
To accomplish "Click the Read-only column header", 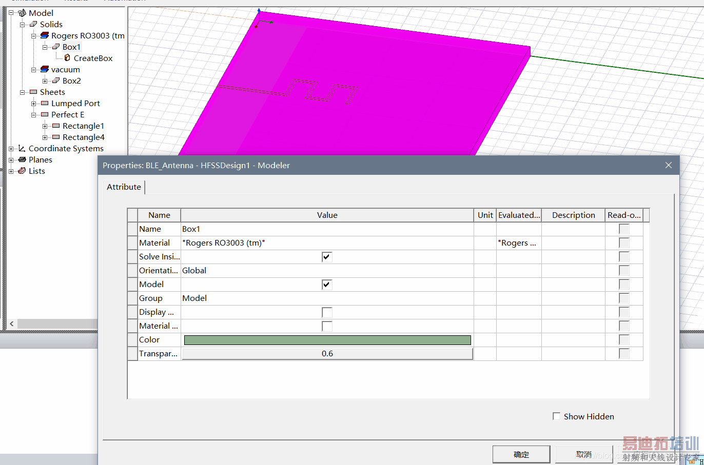I will 624,215.
